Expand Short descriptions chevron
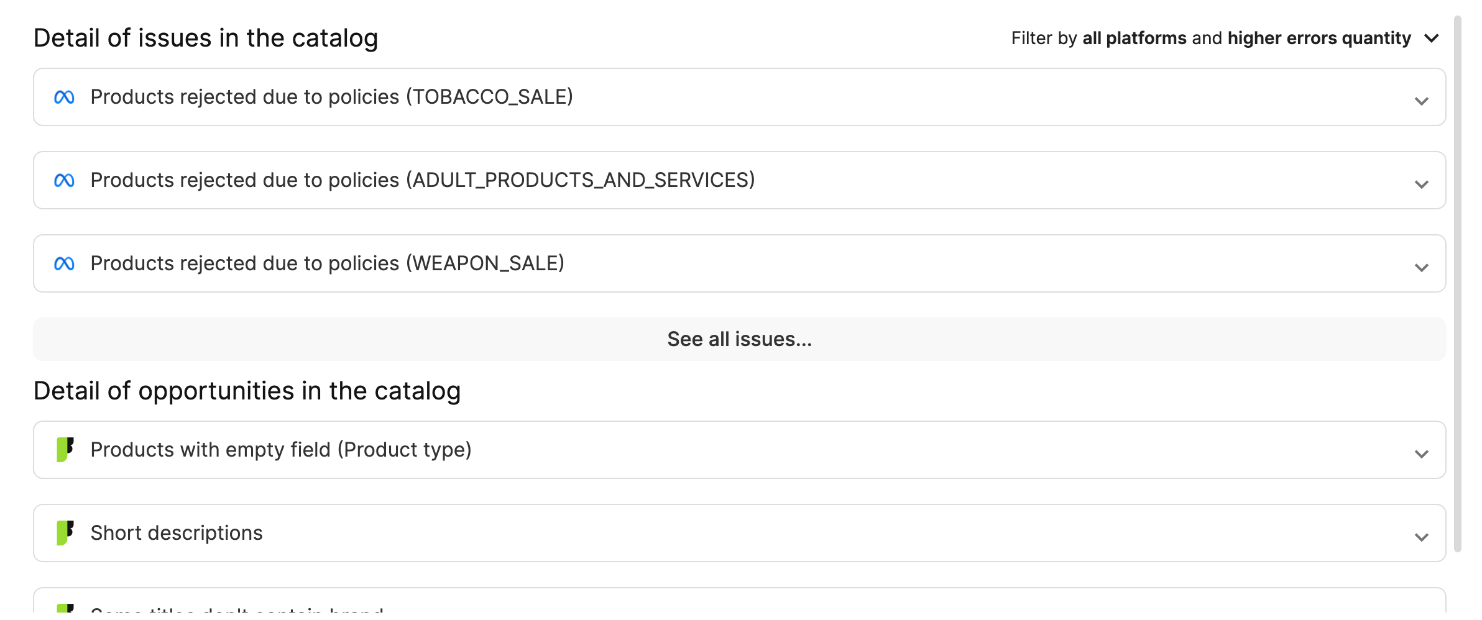This screenshot has height=620, width=1482. coord(1421,537)
